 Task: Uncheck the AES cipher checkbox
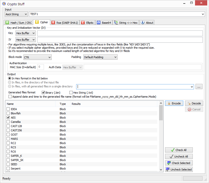pos(8,118)
